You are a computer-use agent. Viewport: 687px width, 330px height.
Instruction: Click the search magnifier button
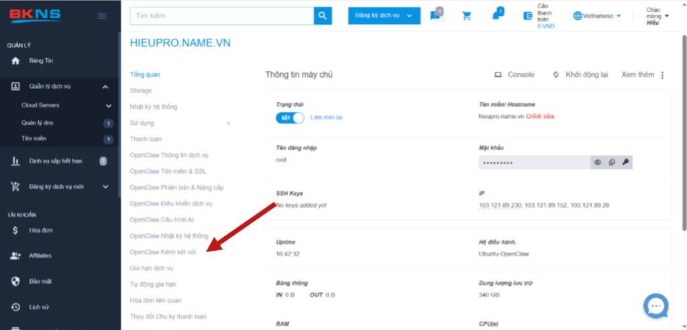(x=323, y=15)
